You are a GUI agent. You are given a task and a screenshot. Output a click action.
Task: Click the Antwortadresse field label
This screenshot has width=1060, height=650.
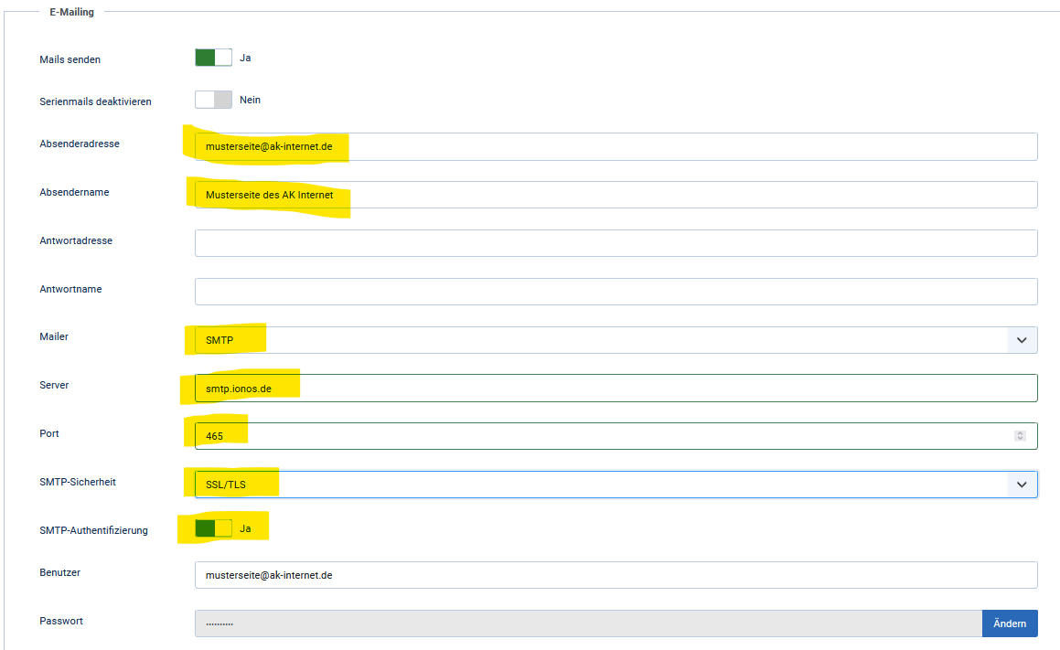point(76,241)
